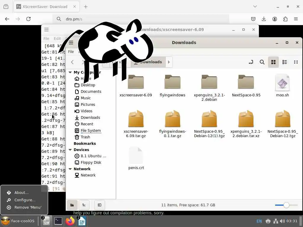Switch to list view
Image resolution: width=303 pixels, height=227 pixels.
[284, 62]
